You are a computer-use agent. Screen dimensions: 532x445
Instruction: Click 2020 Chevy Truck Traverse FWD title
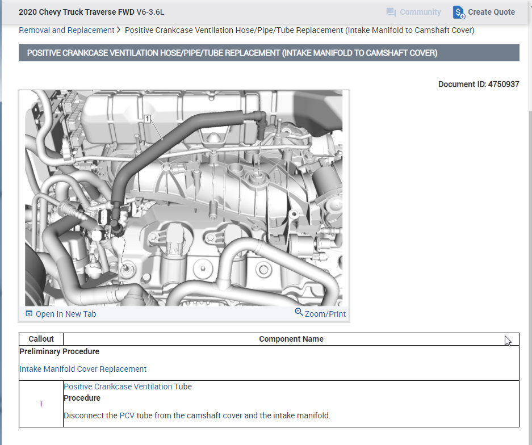coord(76,12)
